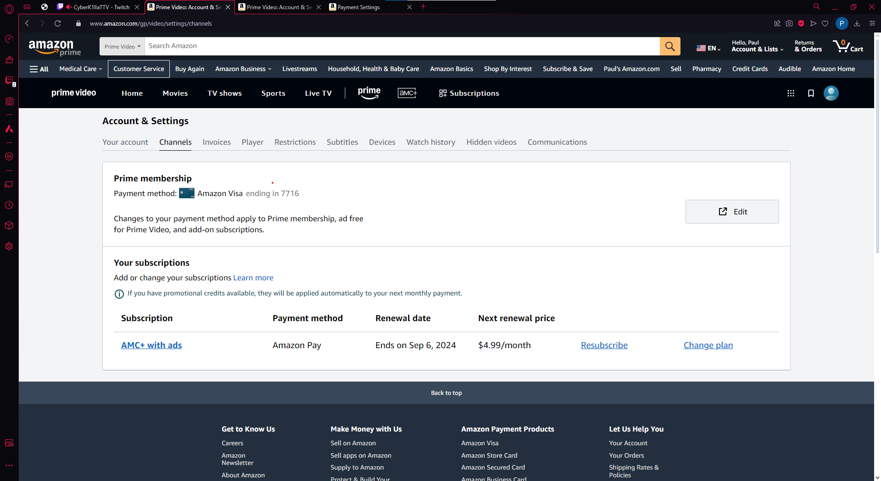The image size is (881, 481).
Task: Open the Restrictions tab
Action: [x=295, y=142]
